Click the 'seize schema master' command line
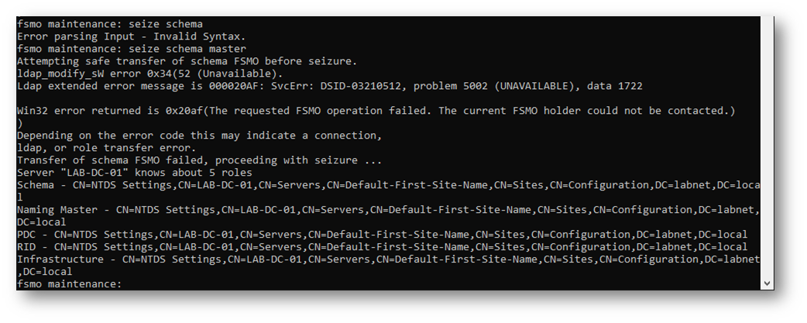This screenshot has width=807, height=323. (x=132, y=49)
